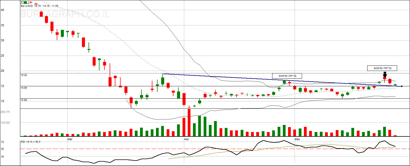
Task: Click the 70 RSI scale value
Action: click(2, 142)
